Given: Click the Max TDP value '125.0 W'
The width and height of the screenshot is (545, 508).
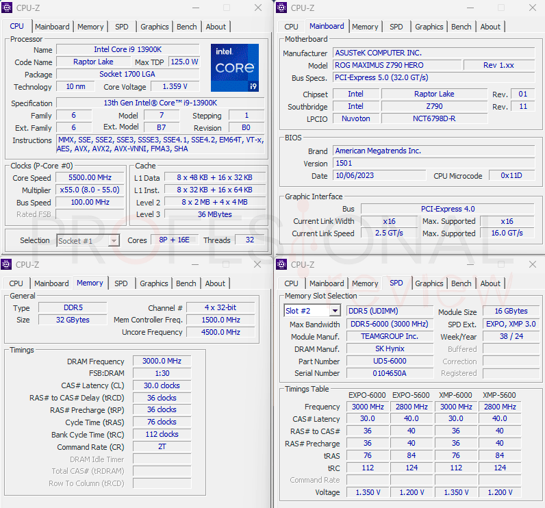Looking at the screenshot, I should 184,62.
